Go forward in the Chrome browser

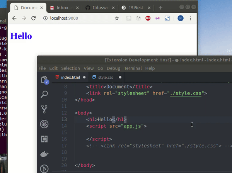[24, 18]
